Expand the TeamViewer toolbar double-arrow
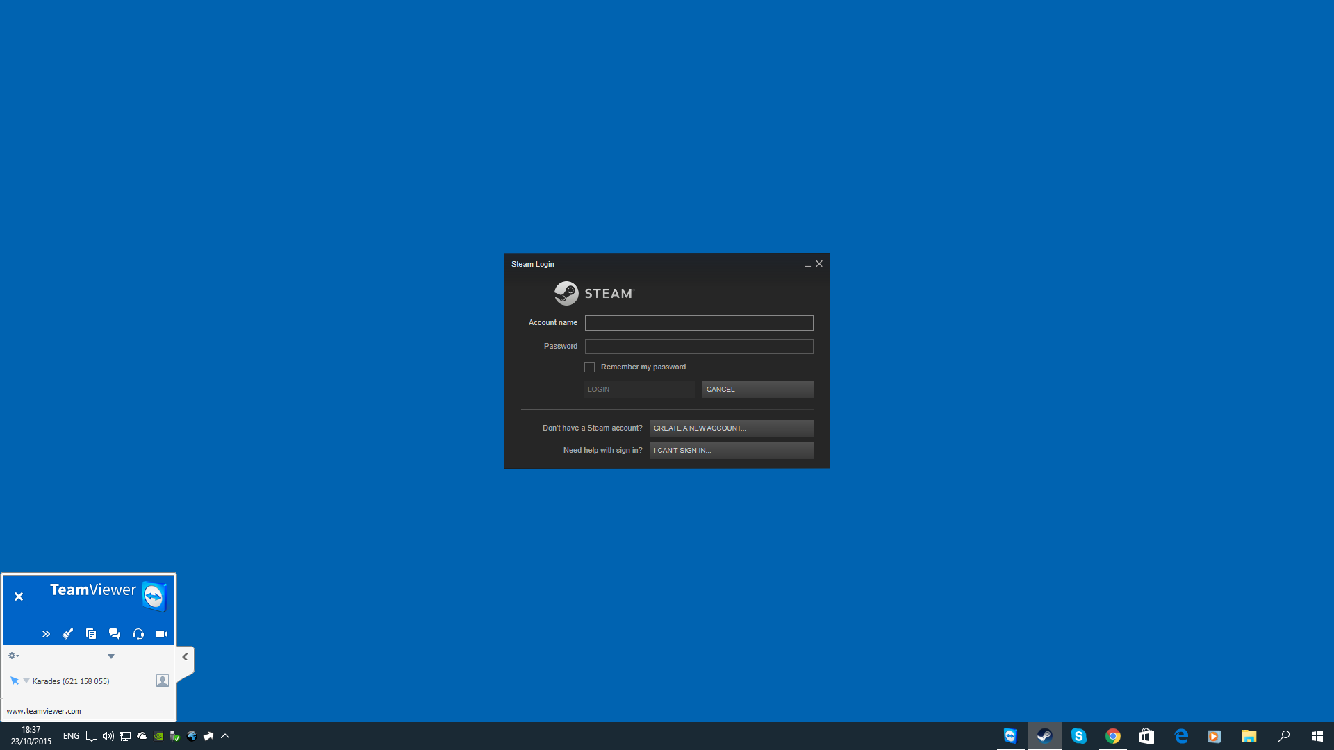 46,634
